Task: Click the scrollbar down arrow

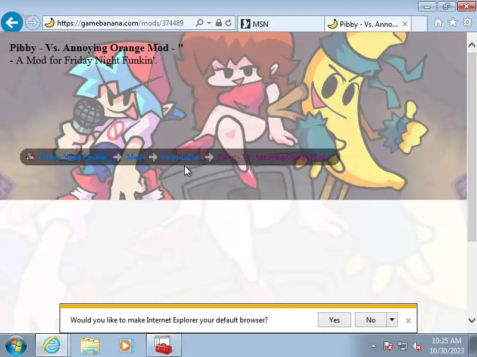Action: click(x=472, y=320)
